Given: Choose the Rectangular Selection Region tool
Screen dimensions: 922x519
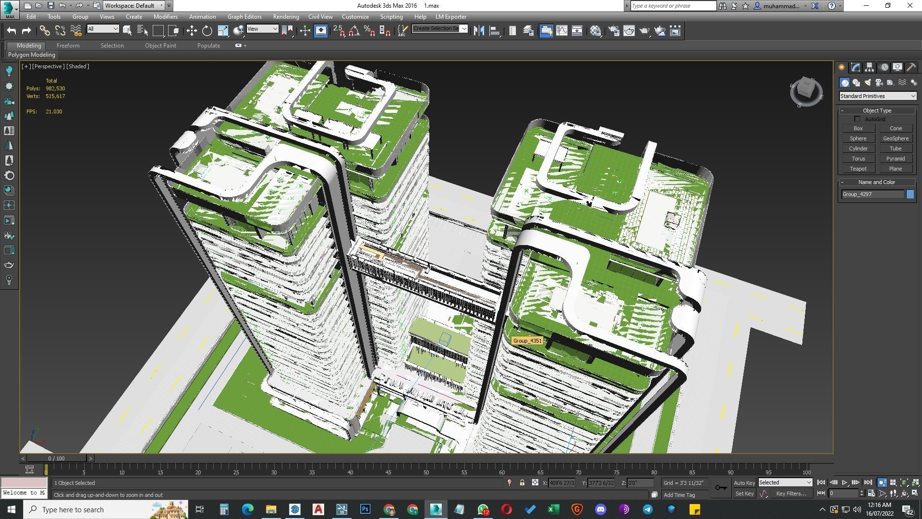Looking at the screenshot, I should tap(158, 31).
